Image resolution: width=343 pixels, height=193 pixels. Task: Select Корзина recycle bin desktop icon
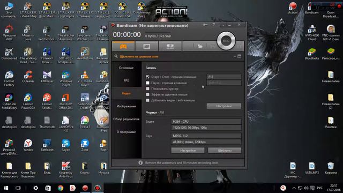click(x=331, y=168)
